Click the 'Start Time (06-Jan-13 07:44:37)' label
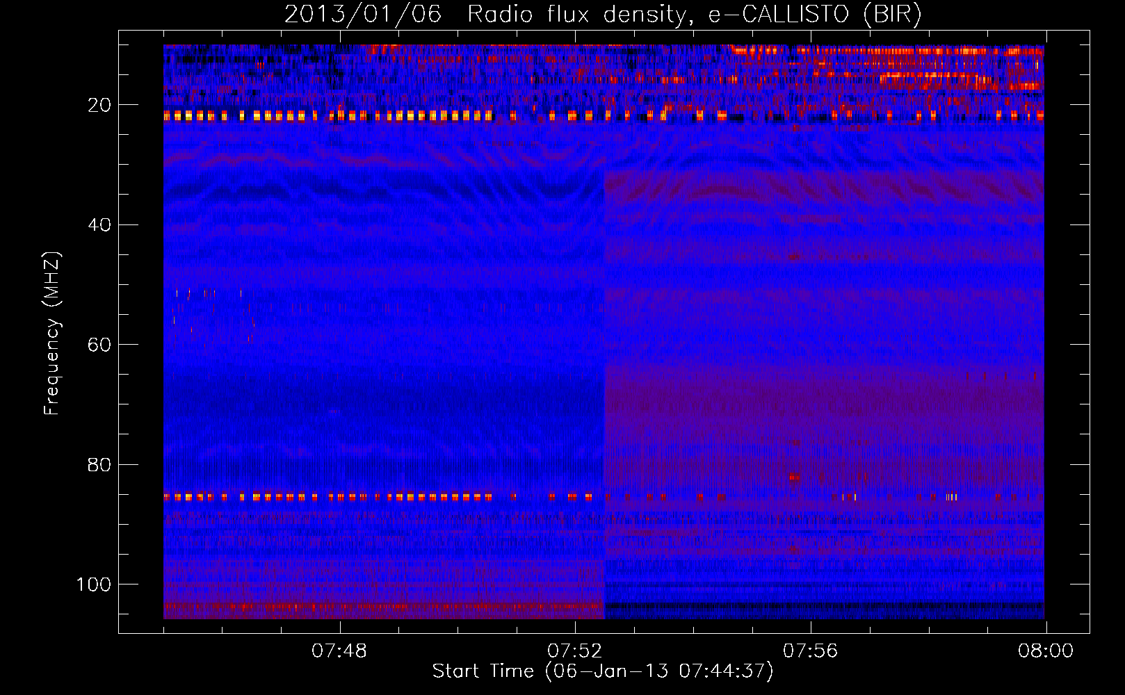The image size is (1125, 695). click(x=603, y=671)
